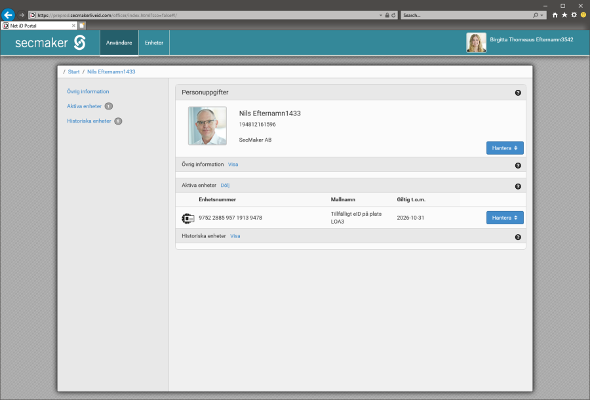Switch to the Användare tab
The height and width of the screenshot is (400, 590).
pos(119,43)
